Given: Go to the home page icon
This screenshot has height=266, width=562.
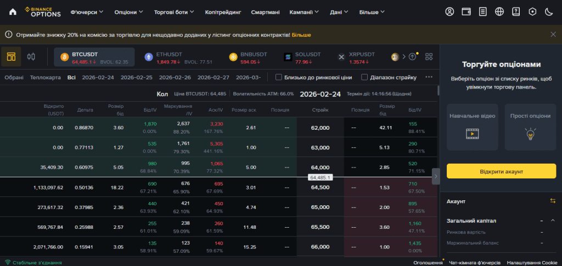Looking at the screenshot, I should click(x=13, y=12).
